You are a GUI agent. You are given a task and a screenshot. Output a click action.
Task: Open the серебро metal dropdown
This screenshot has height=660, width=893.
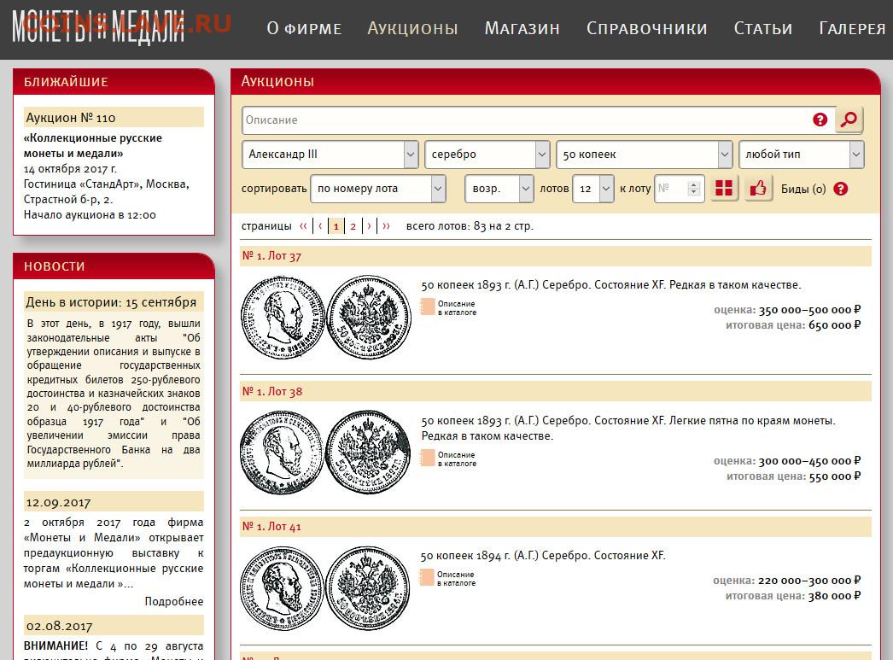click(487, 155)
